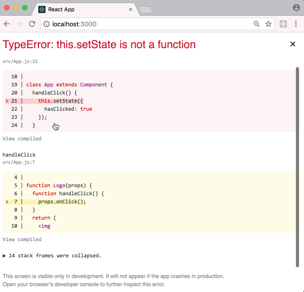Screen dimensions: 304x292
Task: Click the 'This screen is visible only in development' text
Action: coord(113,276)
